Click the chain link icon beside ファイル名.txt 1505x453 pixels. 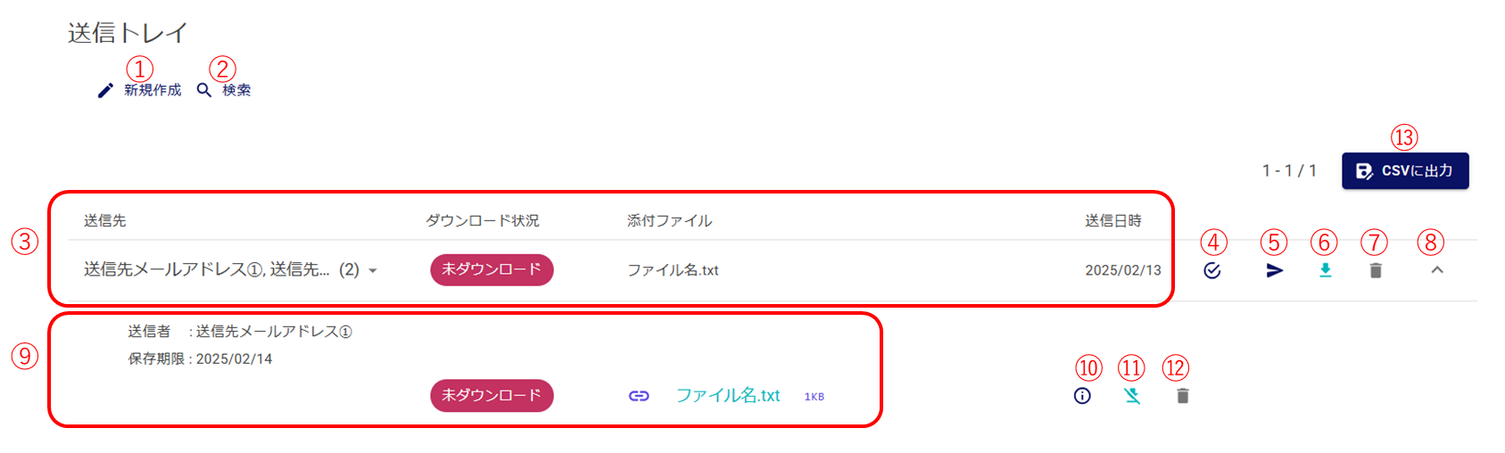point(639,396)
